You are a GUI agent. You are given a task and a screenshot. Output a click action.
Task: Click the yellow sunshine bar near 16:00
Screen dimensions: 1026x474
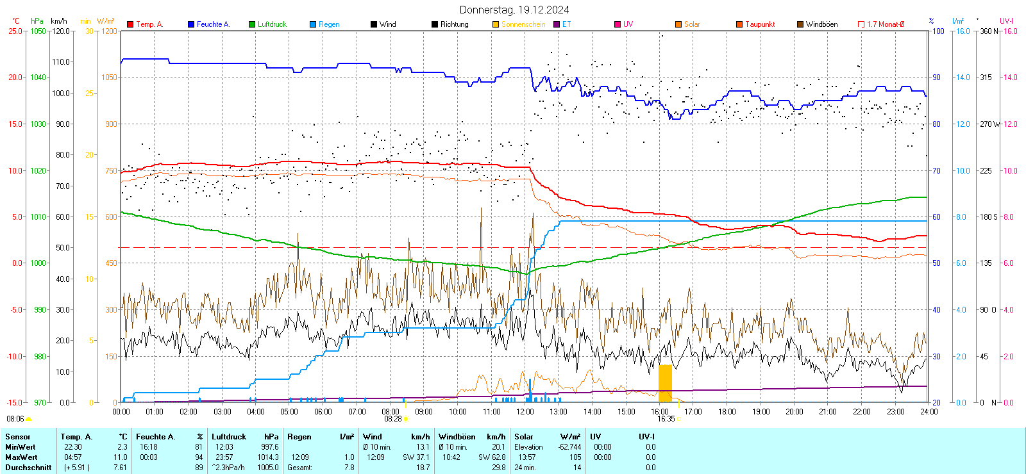point(665,383)
